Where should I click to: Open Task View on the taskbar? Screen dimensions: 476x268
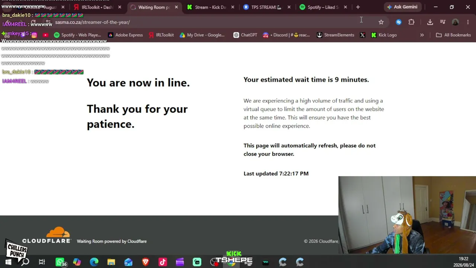point(42,262)
